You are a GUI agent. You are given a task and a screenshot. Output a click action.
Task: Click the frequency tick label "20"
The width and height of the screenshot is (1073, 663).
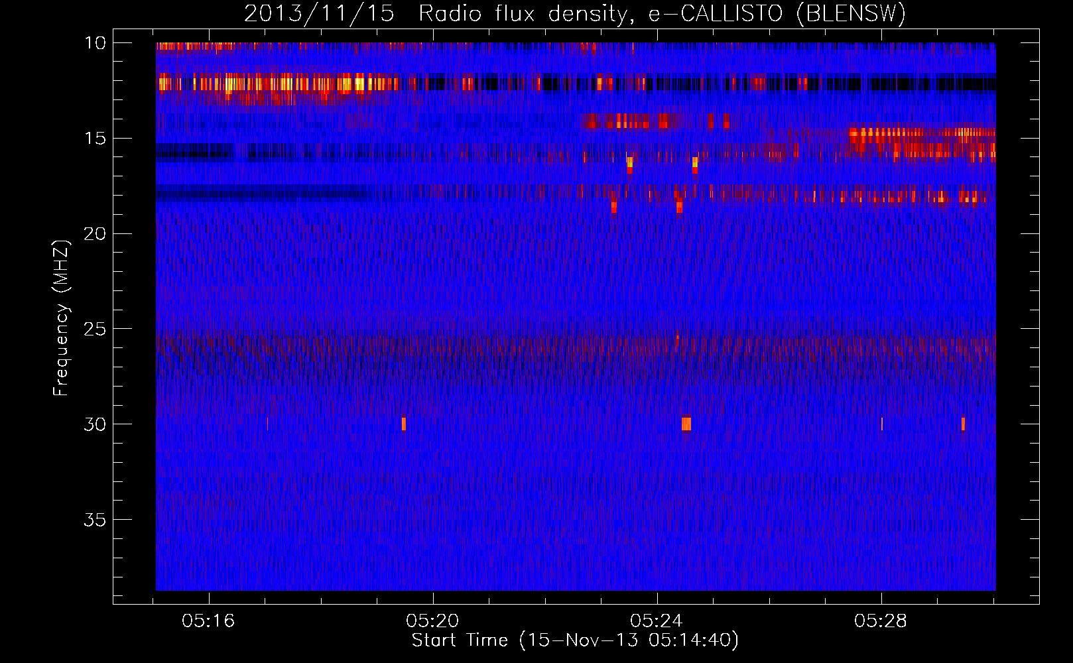click(x=95, y=234)
